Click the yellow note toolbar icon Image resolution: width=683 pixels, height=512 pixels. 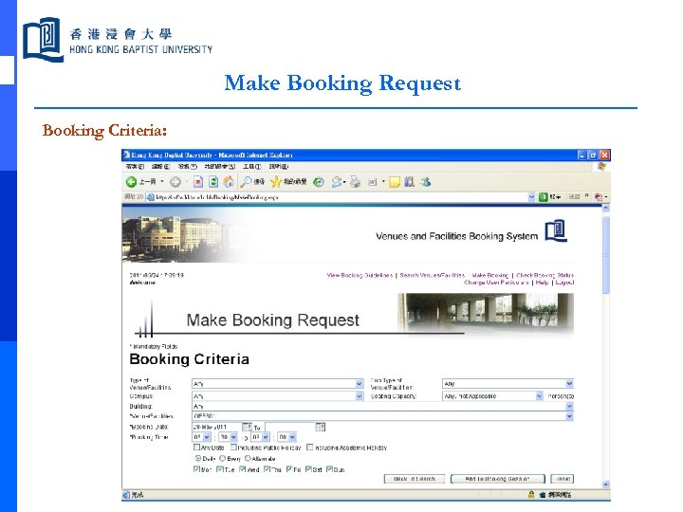[x=395, y=182]
